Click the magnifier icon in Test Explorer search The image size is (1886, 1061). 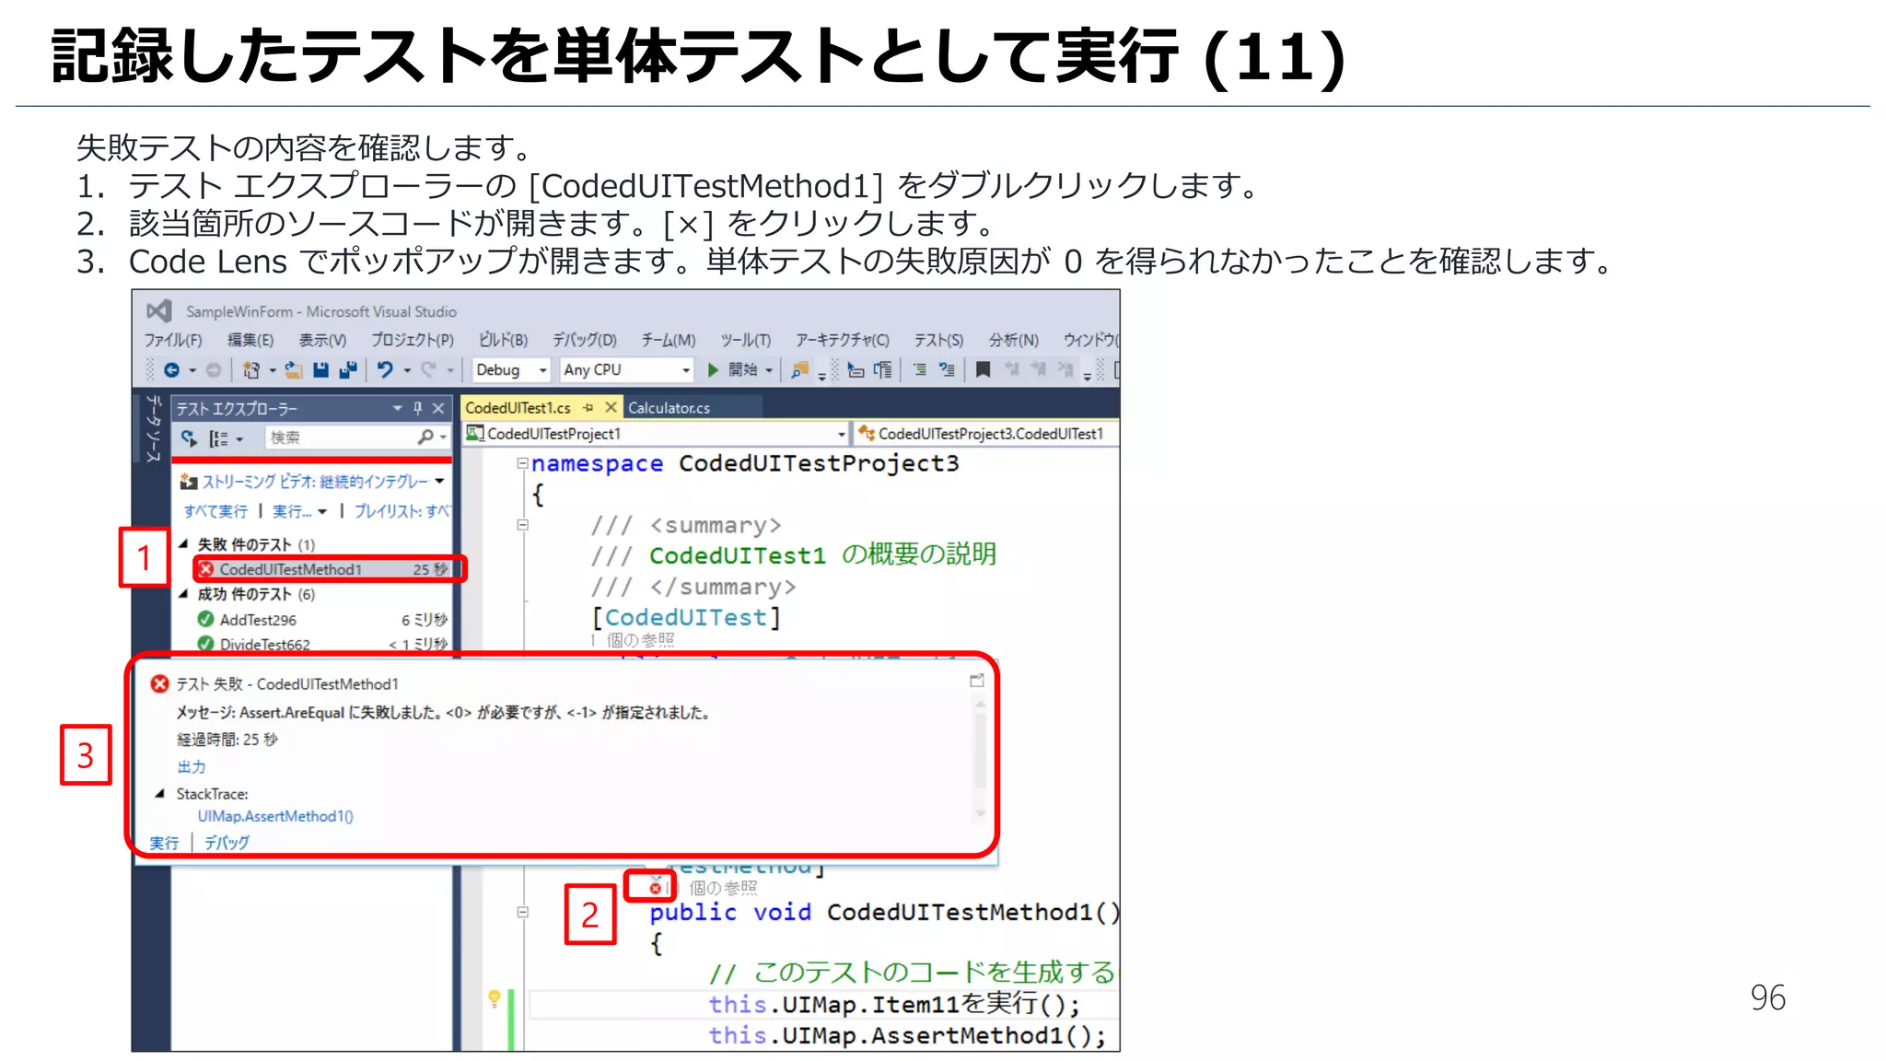pos(425,437)
